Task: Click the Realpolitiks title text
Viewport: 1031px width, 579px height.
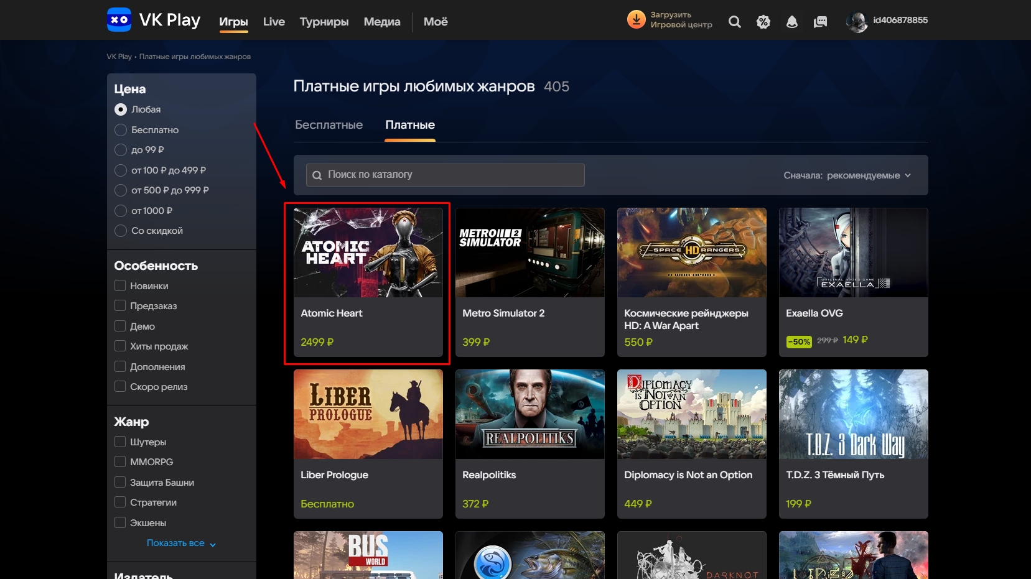Action: click(x=489, y=475)
